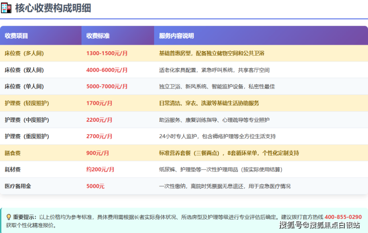The image size is (368, 233).
Task: Click the 护理费 (重度照护) row label
Action: click(x=27, y=136)
